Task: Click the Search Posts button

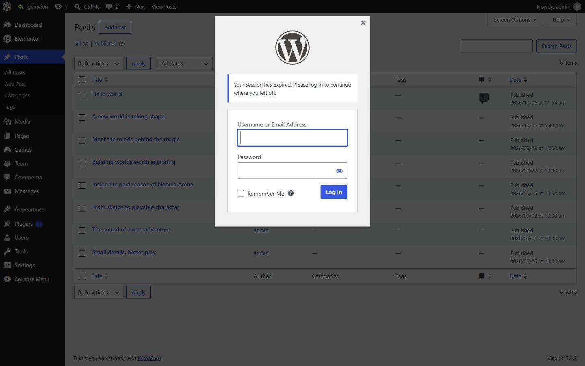Action: 557,46
